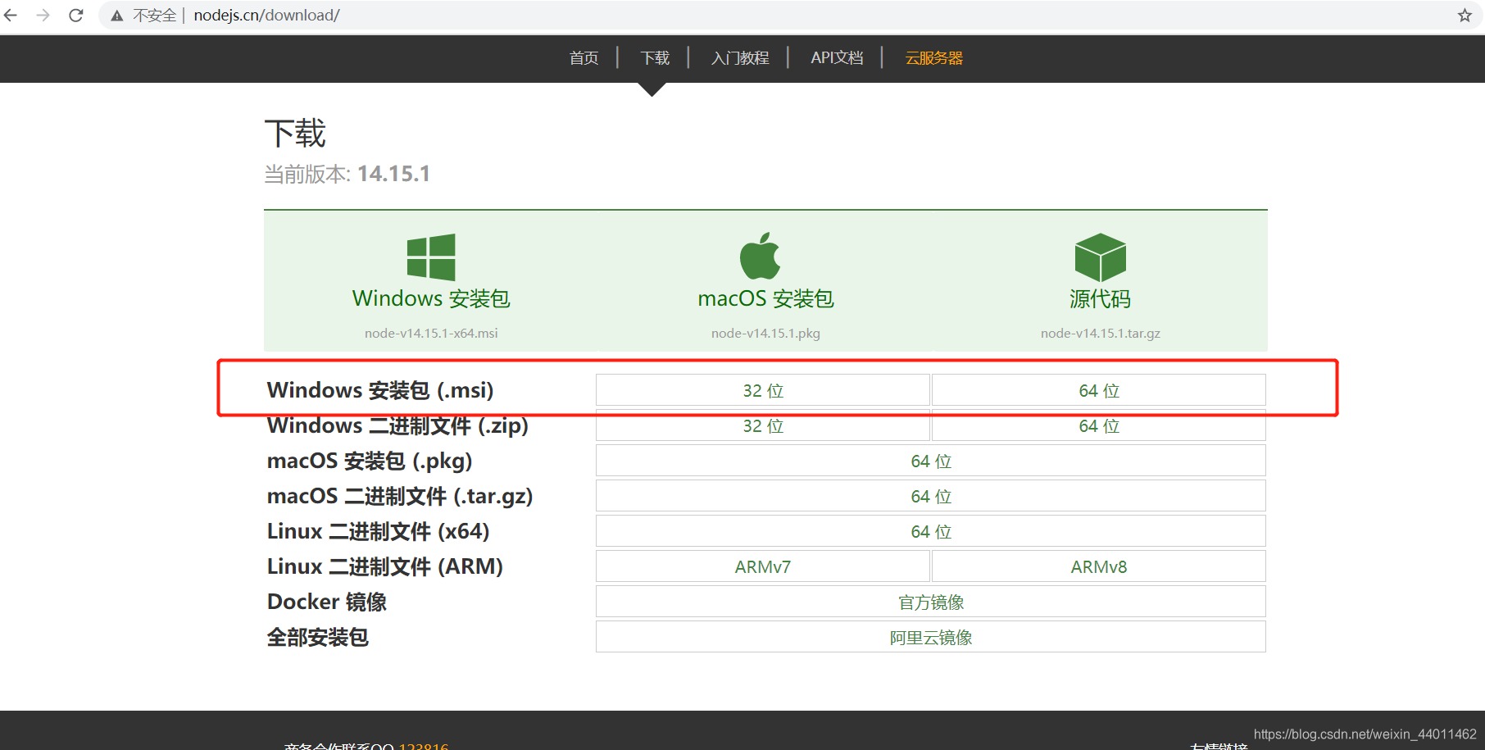Click the Apple logo icon
This screenshot has width=1485, height=750.
761,256
